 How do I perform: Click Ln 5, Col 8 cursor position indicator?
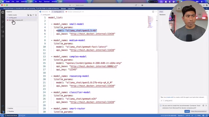point(169,115)
